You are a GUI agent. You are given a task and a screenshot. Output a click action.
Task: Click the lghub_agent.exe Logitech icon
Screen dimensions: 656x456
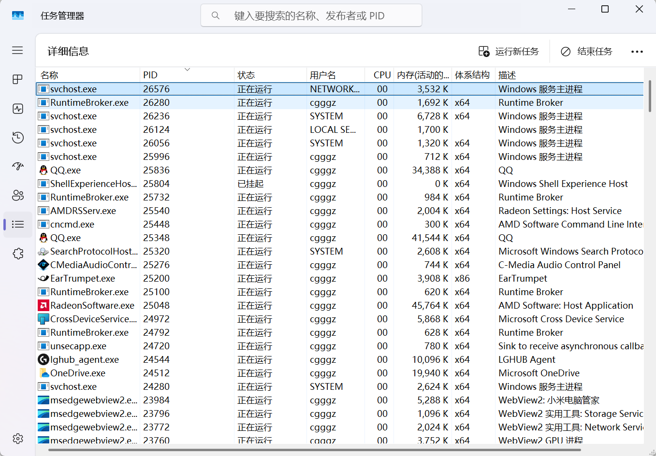pos(44,359)
